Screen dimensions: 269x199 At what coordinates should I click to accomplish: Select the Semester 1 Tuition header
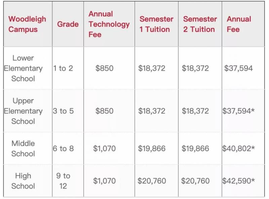tap(156, 24)
